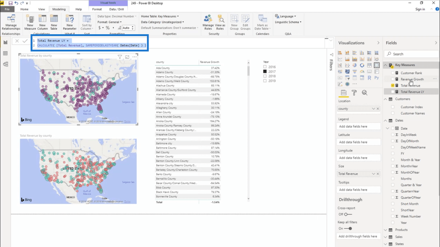Image resolution: width=440 pixels, height=247 pixels.
Task: Untick the Total Revenue field checkbox
Action: [x=393, y=86]
